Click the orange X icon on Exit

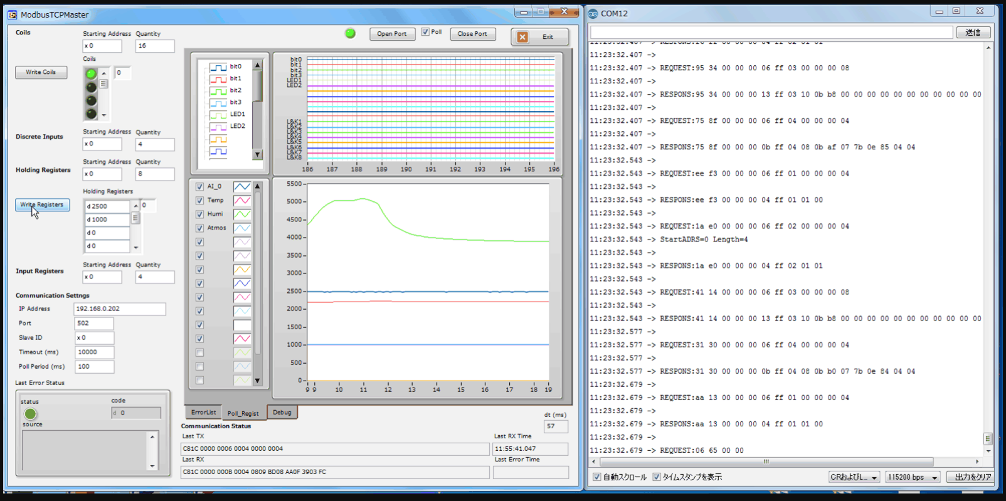(x=522, y=37)
